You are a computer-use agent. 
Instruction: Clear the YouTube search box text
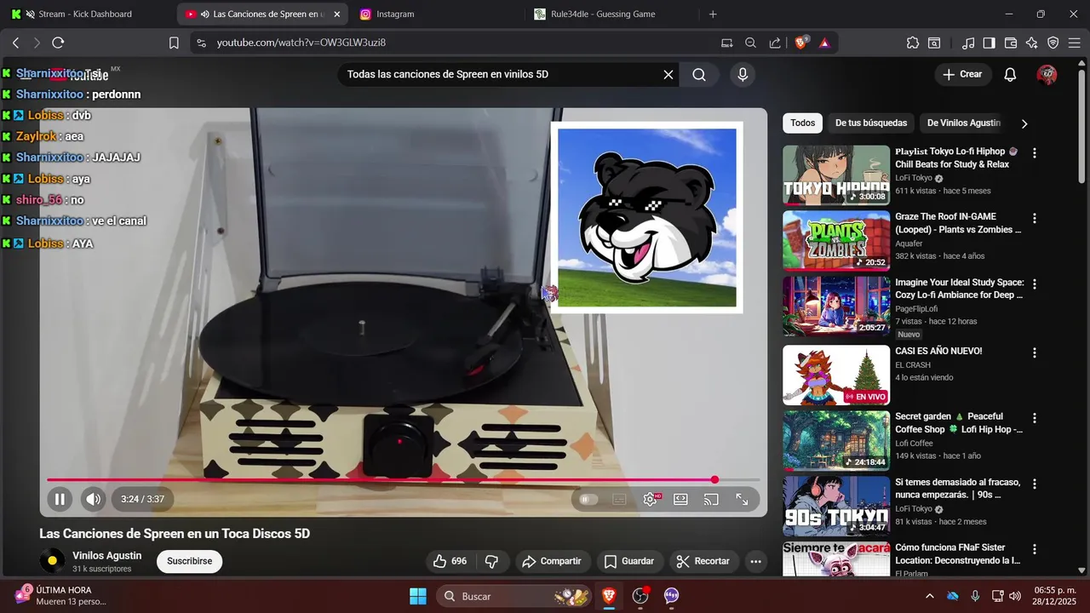(668, 75)
